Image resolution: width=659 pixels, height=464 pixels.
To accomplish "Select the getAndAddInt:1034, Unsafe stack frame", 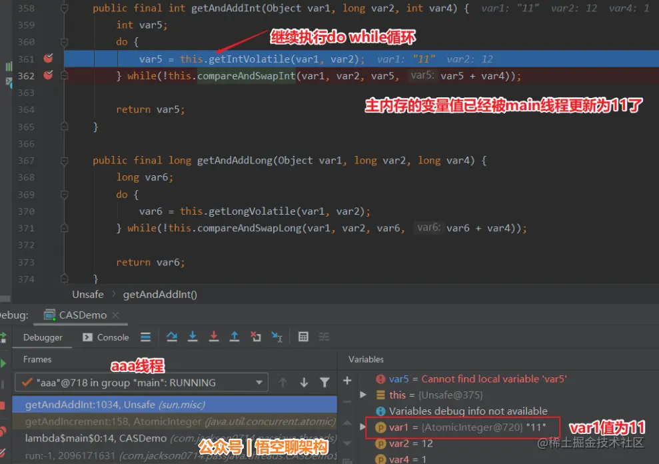I will click(x=175, y=404).
